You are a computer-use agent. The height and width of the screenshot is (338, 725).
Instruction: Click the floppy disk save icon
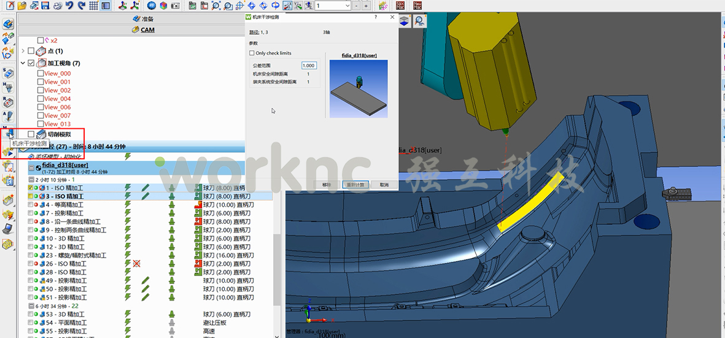(x=45, y=6)
